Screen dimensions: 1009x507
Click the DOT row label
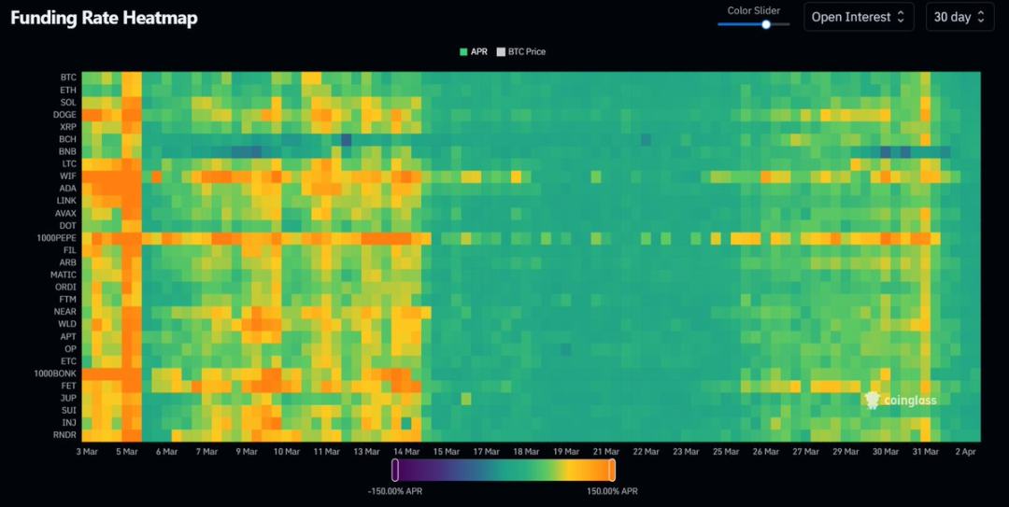click(67, 225)
